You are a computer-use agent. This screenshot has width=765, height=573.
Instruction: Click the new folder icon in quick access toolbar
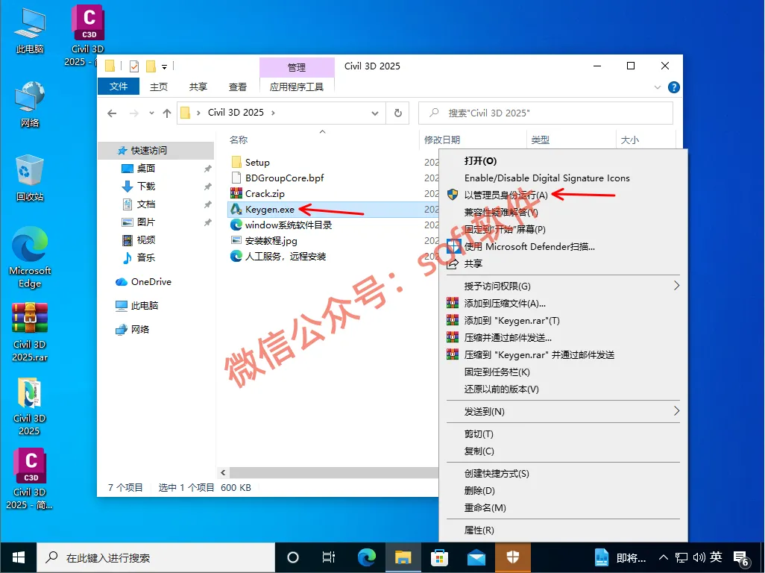tap(151, 66)
